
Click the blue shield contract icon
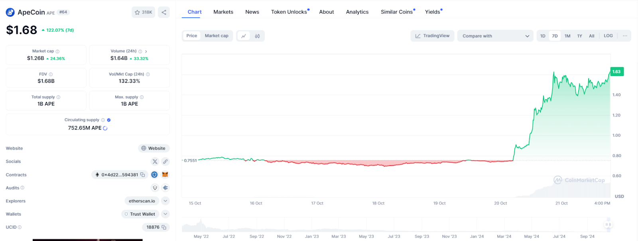click(154, 175)
